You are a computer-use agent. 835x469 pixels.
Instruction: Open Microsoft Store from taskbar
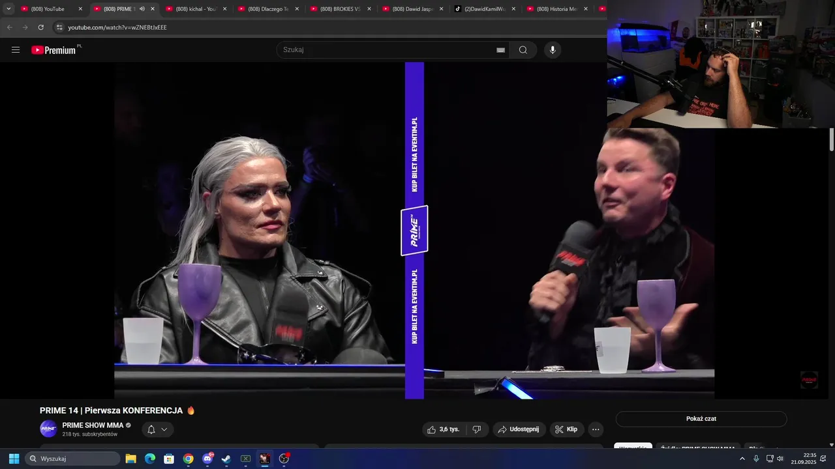(168, 459)
